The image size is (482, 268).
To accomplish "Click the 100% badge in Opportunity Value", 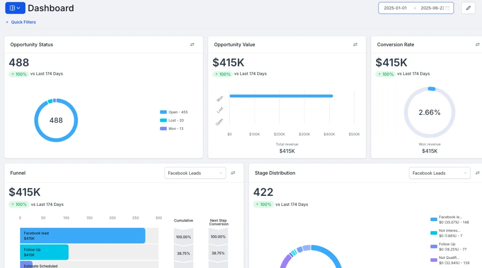I will point(223,74).
